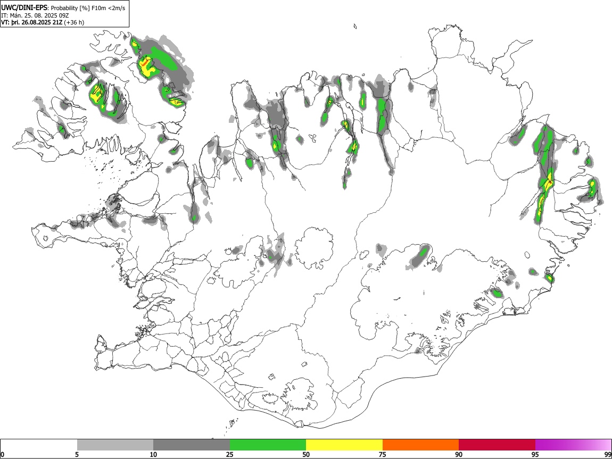This screenshot has width=612, height=459.
Task: Click the legend value label '90'
Action: pyautogui.click(x=459, y=454)
